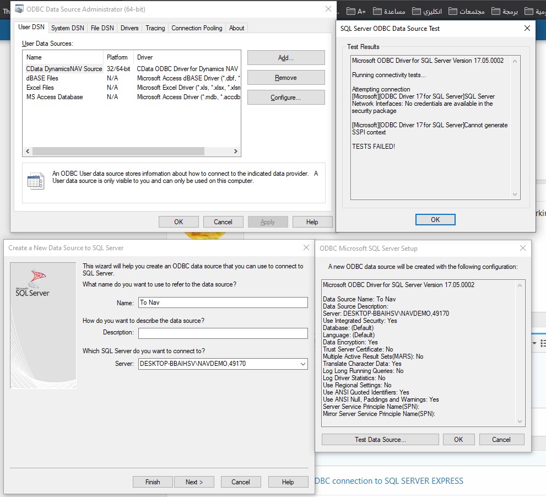Click the configuration summary scroll up arrow
546x497 pixels.
520,285
